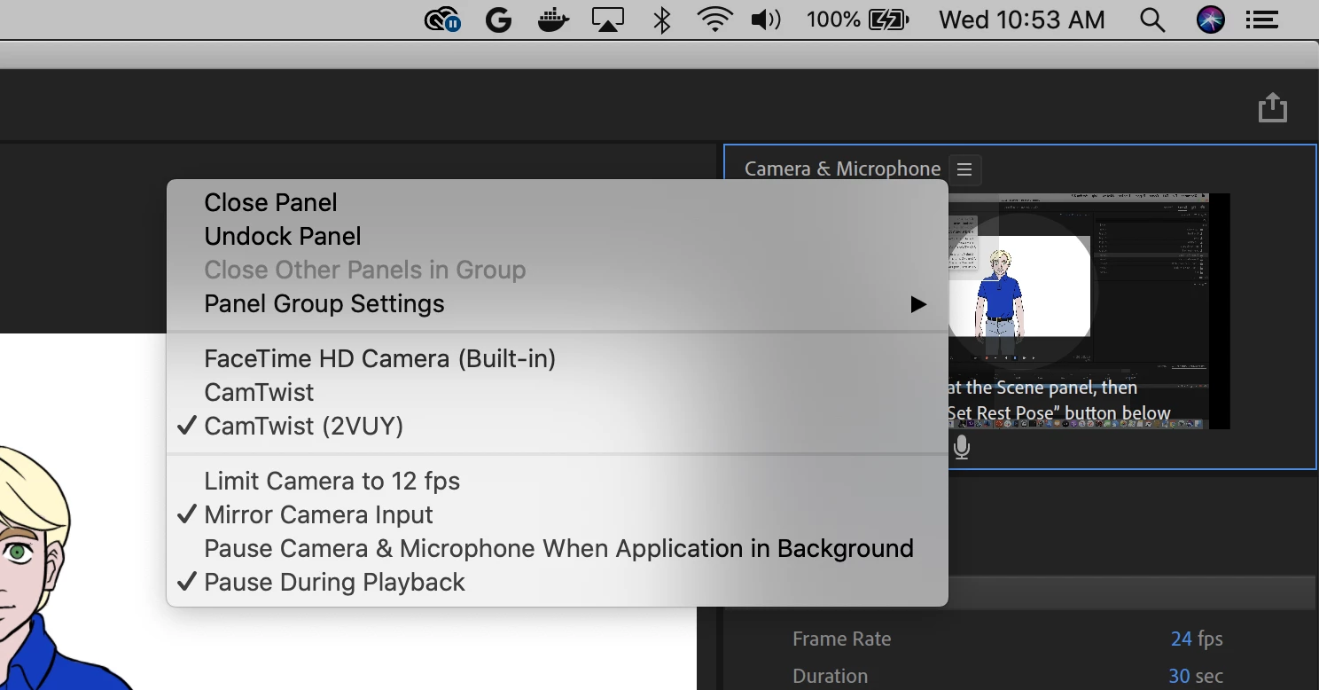Open the Creative Cloud menu bar icon

(x=442, y=20)
